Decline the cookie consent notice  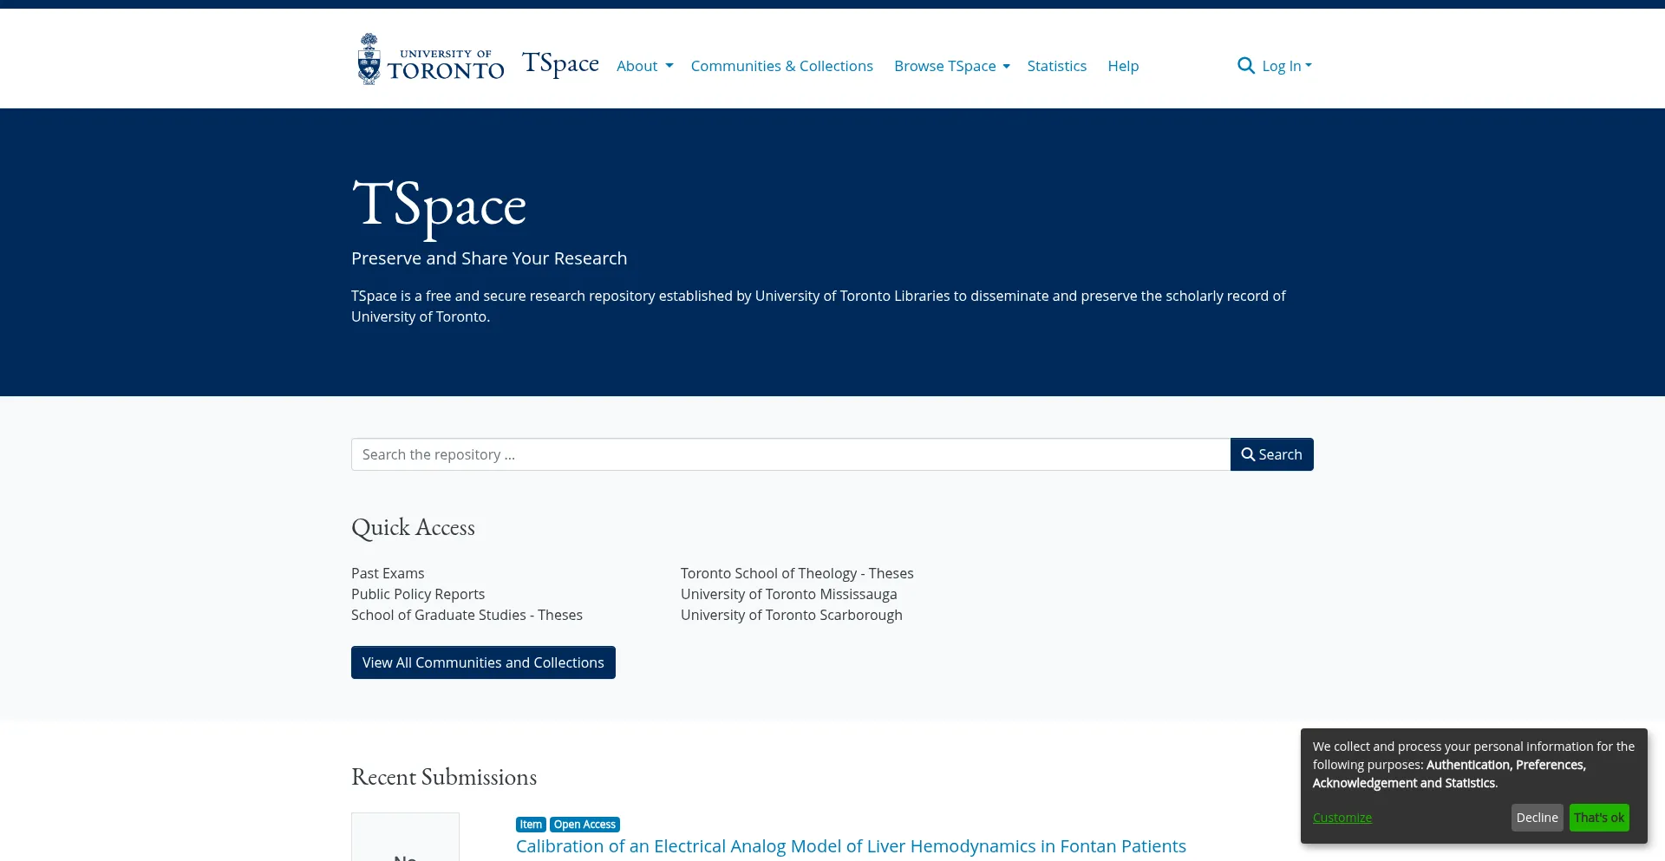tap(1537, 818)
